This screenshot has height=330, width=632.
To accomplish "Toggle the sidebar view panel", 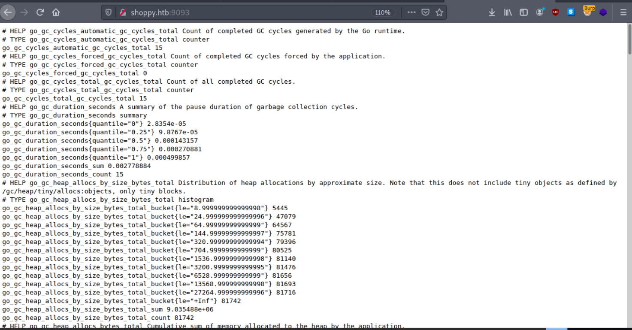I will coord(523,12).
